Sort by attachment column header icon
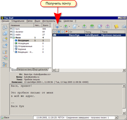127x120 pixels. (x=63, y=32)
